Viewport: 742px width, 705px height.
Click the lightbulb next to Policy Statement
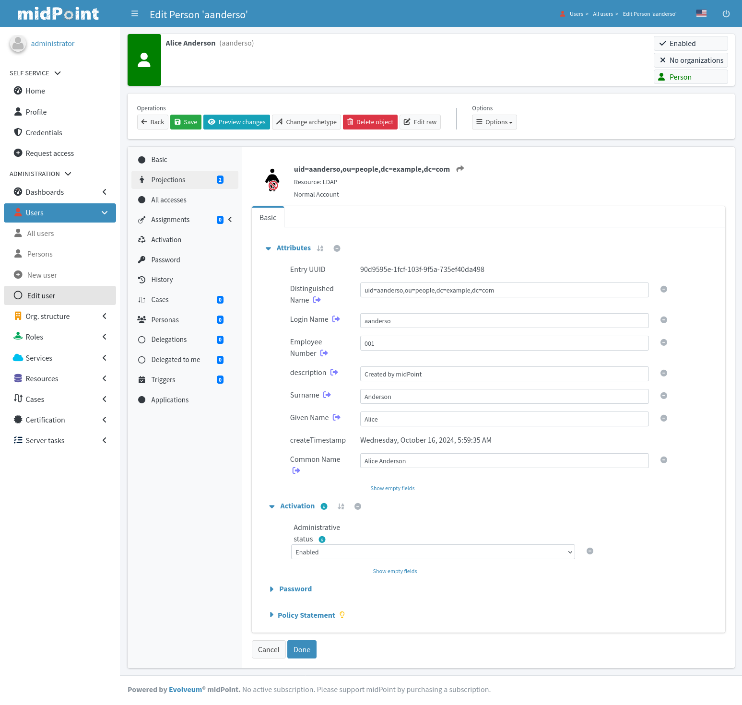point(342,614)
